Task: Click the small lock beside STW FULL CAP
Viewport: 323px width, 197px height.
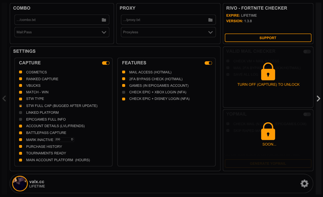Action: click(21, 106)
